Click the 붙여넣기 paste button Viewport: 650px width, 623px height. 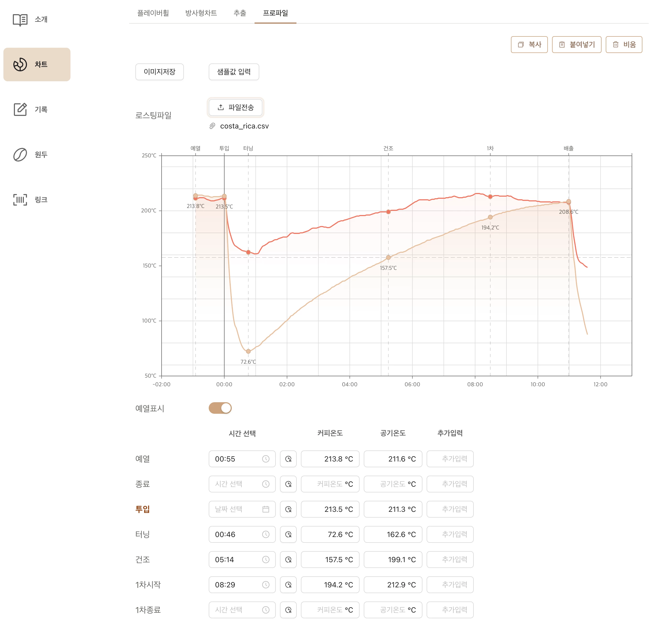pos(576,45)
